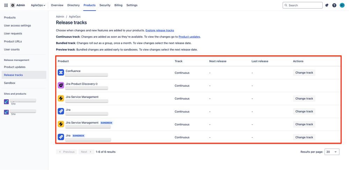349x170 pixels.
Task: Click the sandbox Jira product icon
Action: (61, 137)
